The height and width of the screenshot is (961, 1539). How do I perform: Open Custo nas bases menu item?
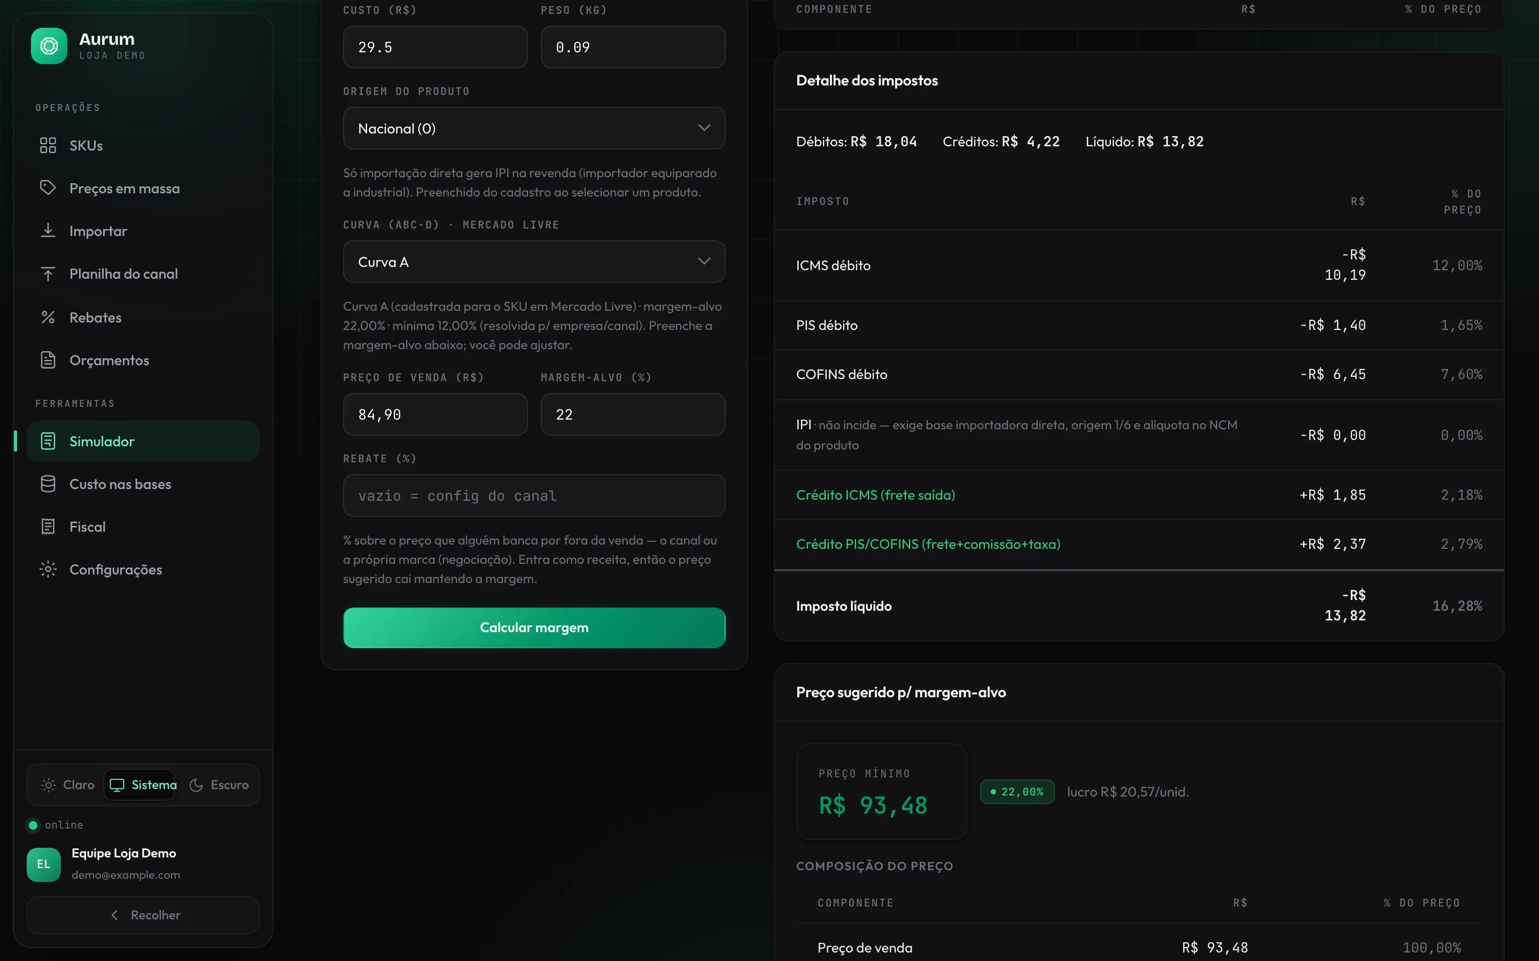pos(143,484)
